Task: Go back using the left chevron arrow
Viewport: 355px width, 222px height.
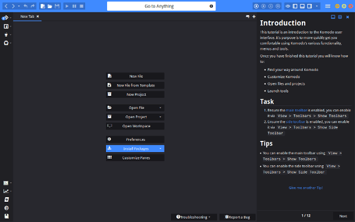Action: [6, 6]
